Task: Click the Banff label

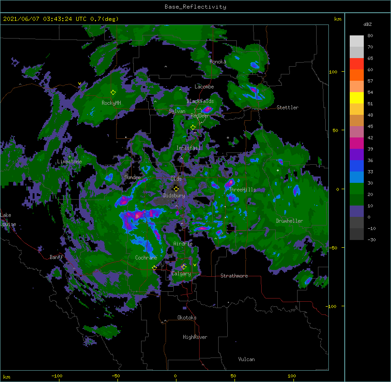Action: [x=56, y=257]
